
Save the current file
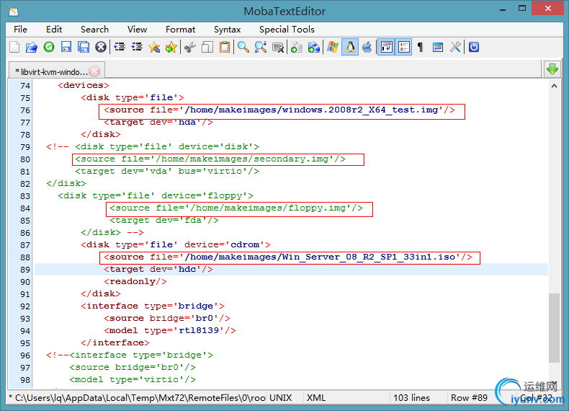click(x=66, y=48)
